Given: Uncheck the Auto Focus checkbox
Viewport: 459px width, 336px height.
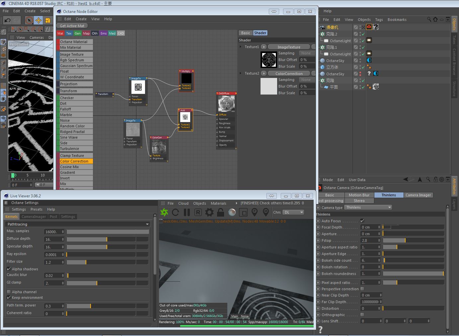Looking at the screenshot, I should pyautogui.click(x=362, y=221).
